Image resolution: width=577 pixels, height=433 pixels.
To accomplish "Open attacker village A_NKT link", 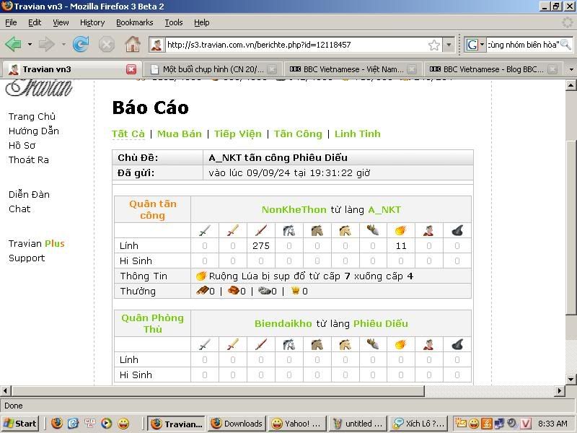I will click(384, 210).
